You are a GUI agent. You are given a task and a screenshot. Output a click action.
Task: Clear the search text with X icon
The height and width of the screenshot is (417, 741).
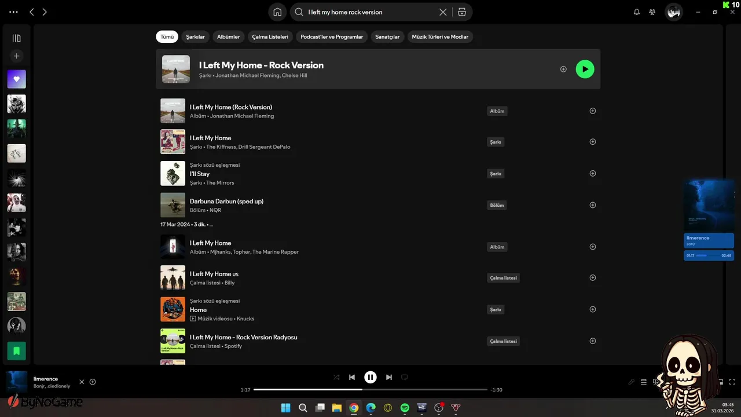pos(443,12)
